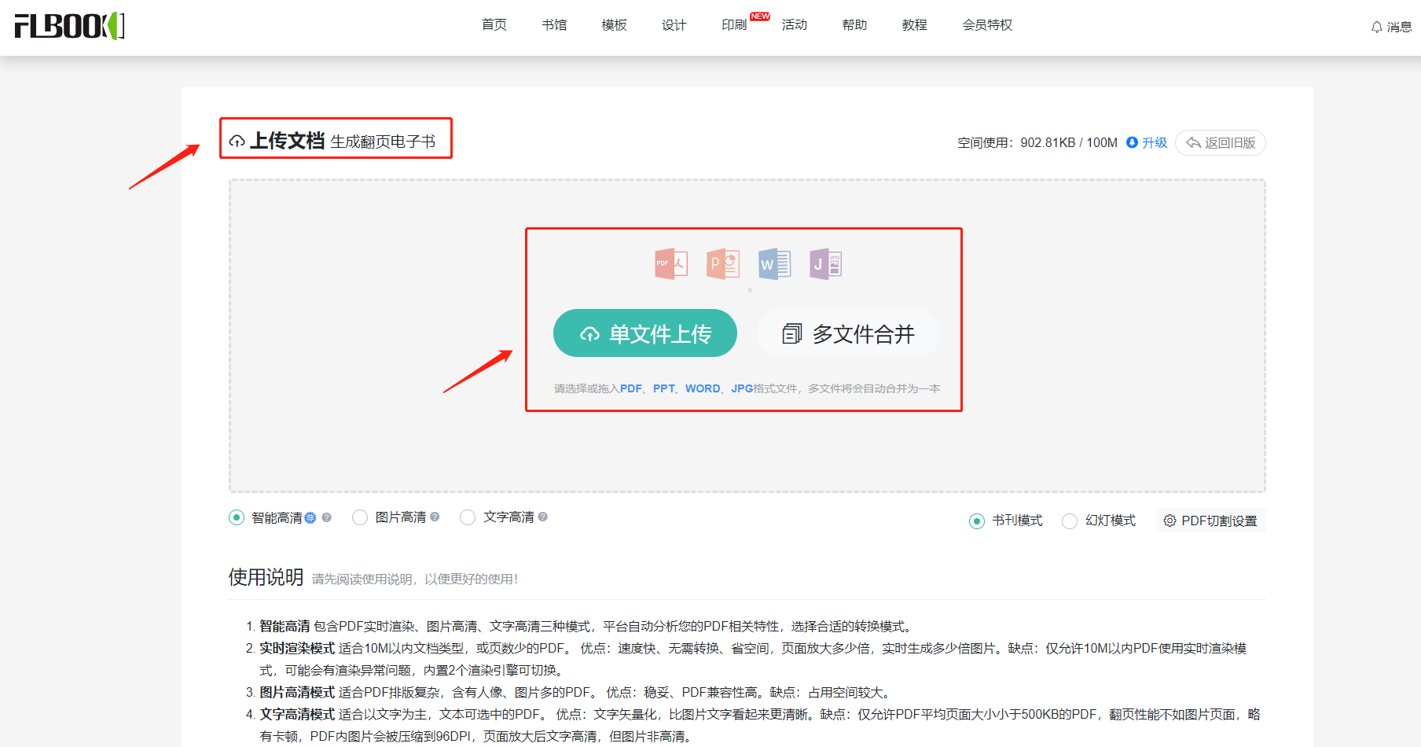Go to the 模板 page
Image resolution: width=1421 pixels, height=747 pixels.
click(614, 25)
